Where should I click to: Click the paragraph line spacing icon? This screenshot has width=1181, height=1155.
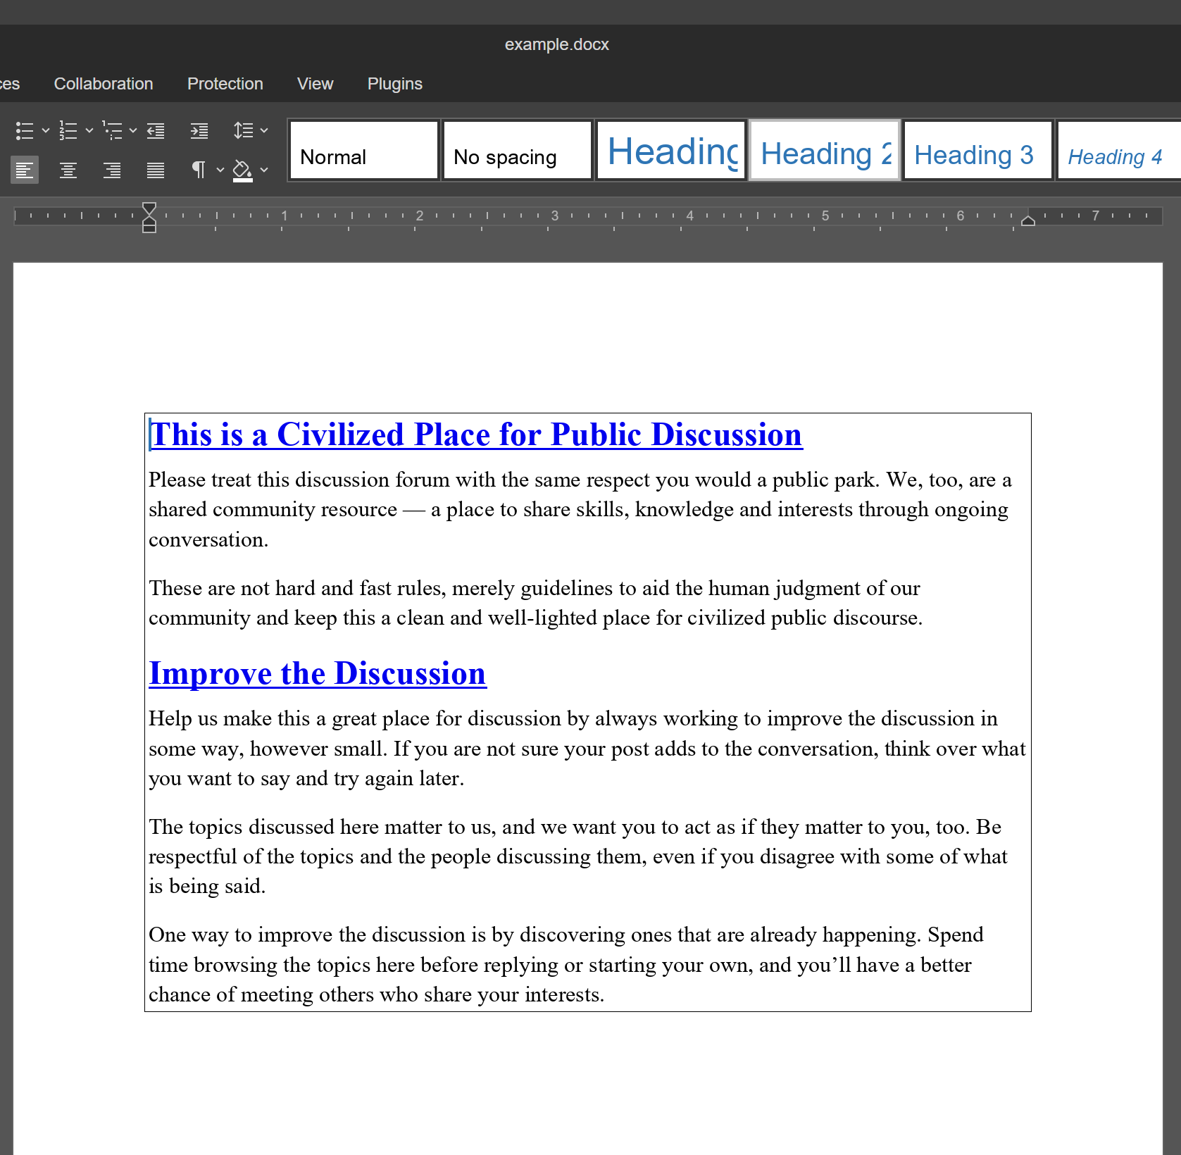tap(243, 130)
